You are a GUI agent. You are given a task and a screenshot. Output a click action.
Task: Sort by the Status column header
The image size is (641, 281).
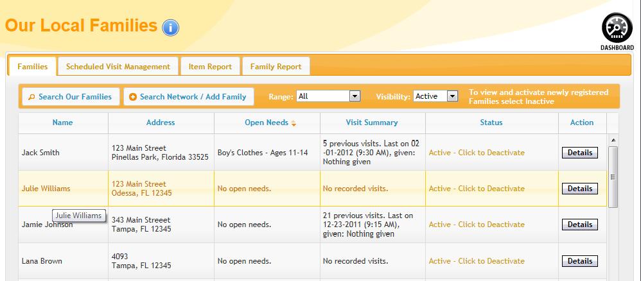(x=491, y=123)
